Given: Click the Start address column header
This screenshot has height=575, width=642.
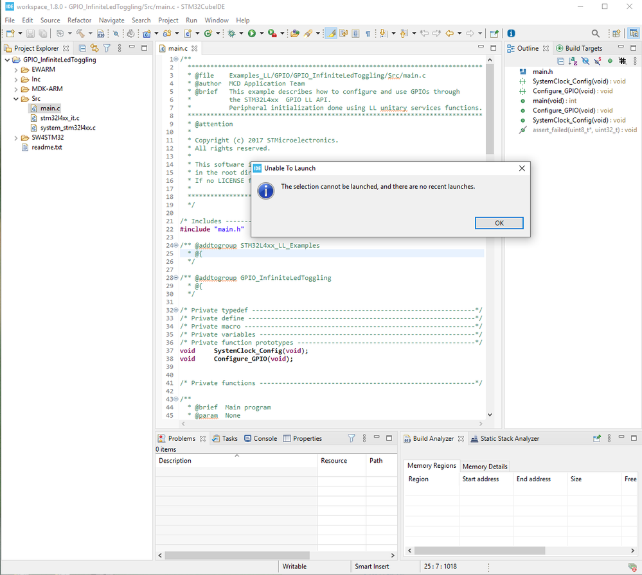Looking at the screenshot, I should click(x=486, y=479).
